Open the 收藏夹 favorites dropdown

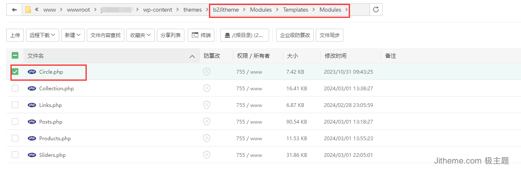pyautogui.click(x=141, y=35)
